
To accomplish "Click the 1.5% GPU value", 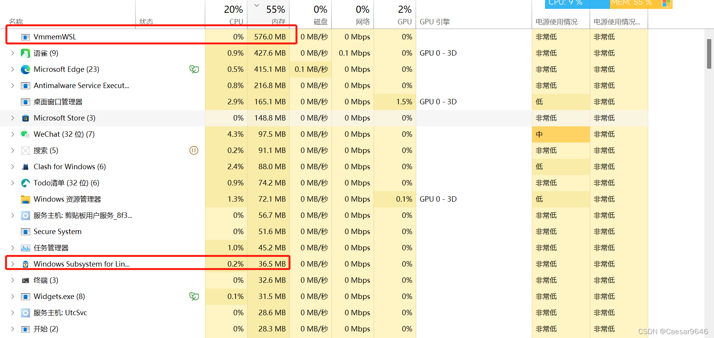I will pyautogui.click(x=404, y=102).
